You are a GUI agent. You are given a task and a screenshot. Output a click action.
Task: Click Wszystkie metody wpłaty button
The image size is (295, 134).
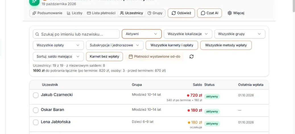pos(226,45)
